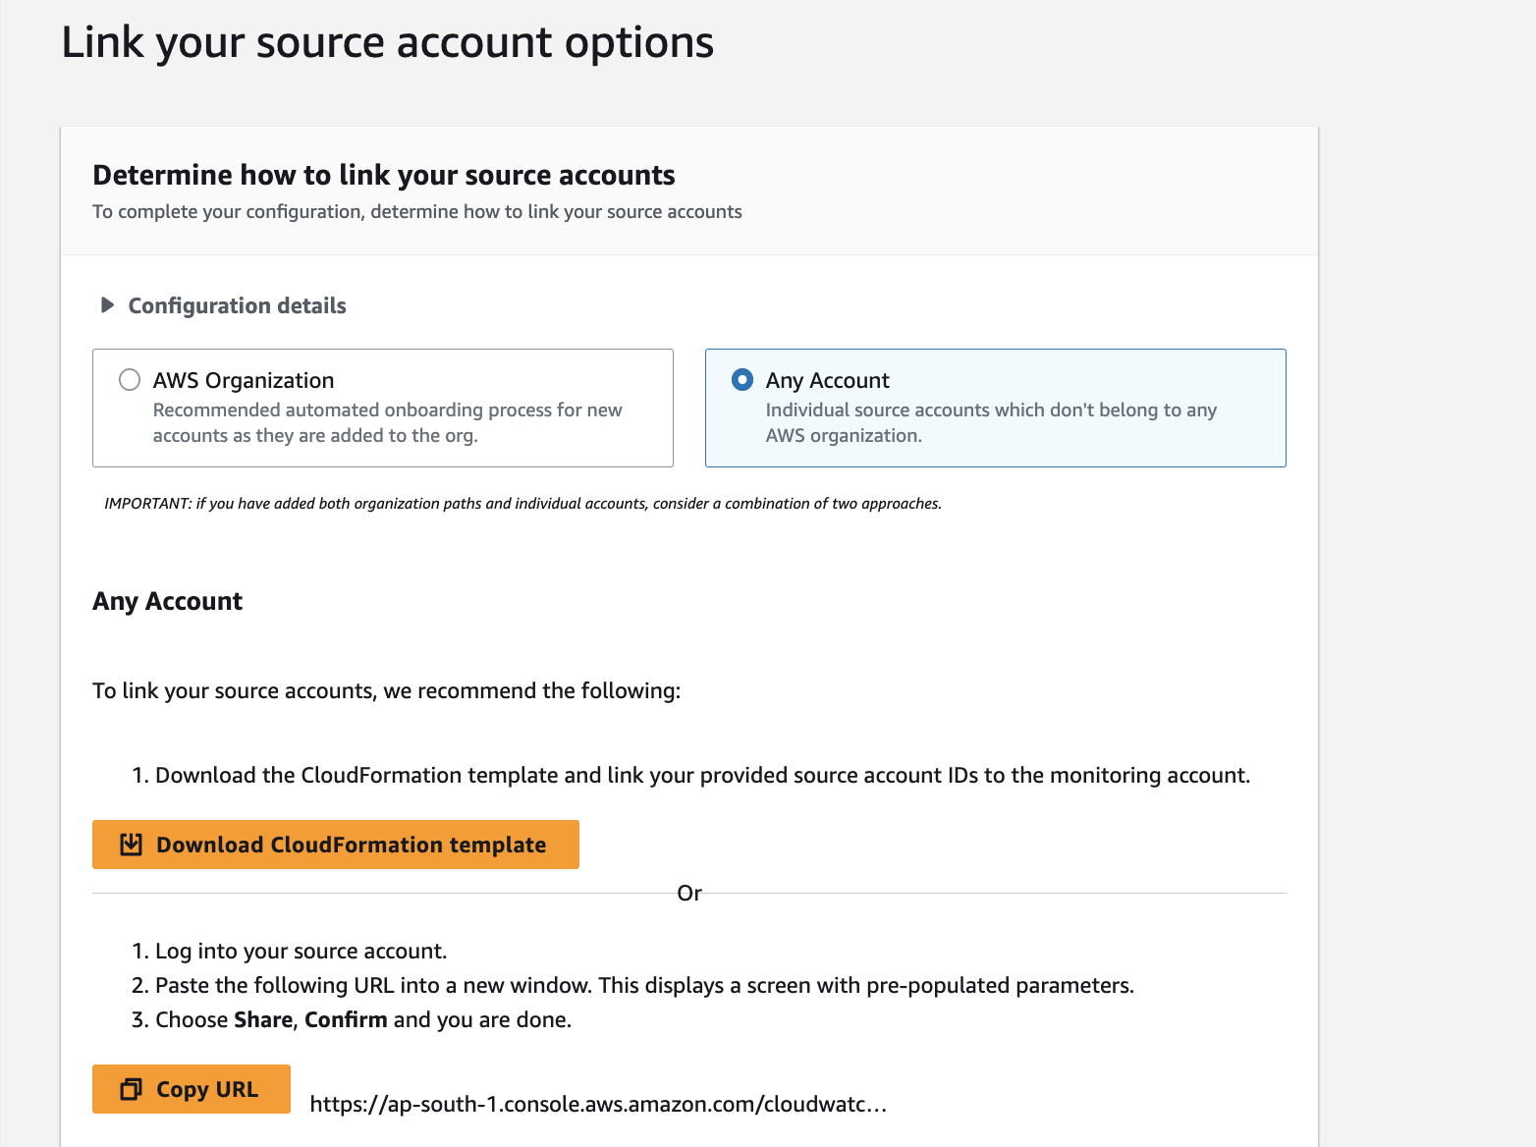Click the 'Choose Share, Confirm' instruction step
Screen dimensions: 1536x1147
click(363, 1019)
